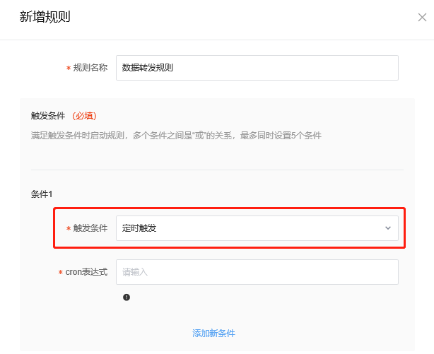
Task: Expand the 触发条件 dropdown chevron arrow
Action: (x=387, y=228)
